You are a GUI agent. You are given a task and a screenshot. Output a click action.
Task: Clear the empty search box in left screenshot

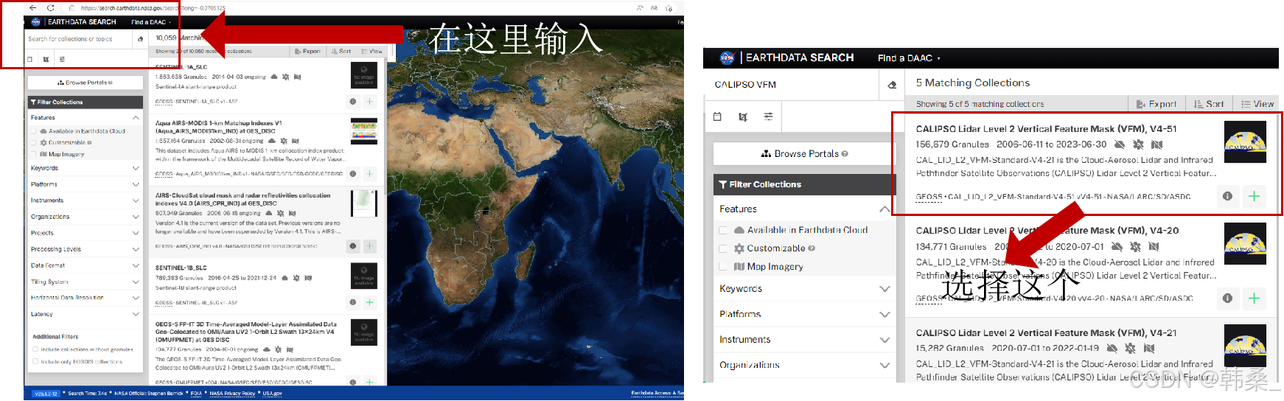coord(140,39)
